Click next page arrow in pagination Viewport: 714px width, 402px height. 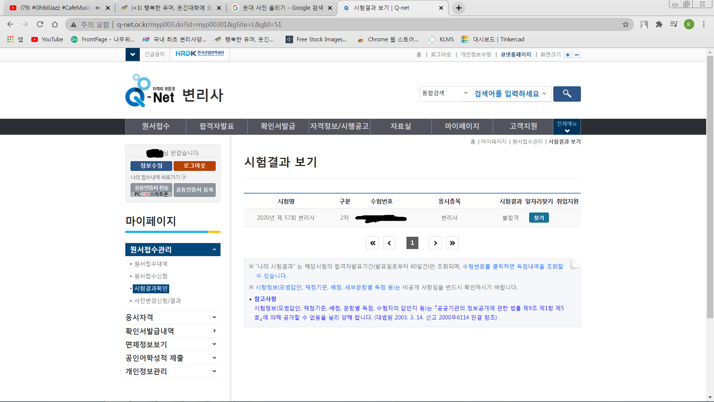[435, 243]
